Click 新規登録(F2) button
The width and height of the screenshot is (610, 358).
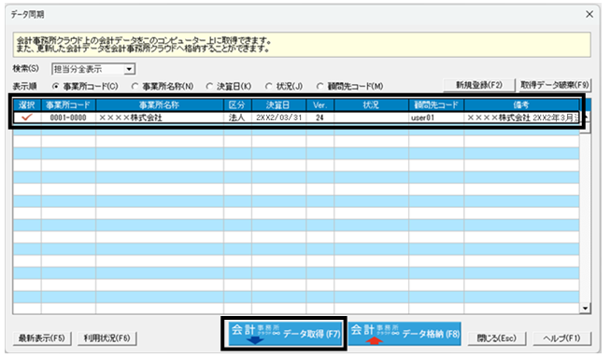tap(479, 85)
